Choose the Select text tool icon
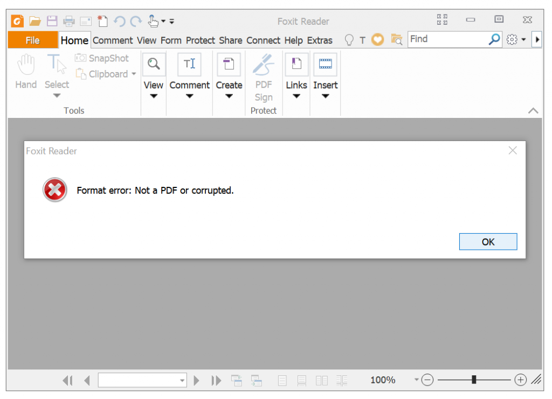 coord(57,64)
